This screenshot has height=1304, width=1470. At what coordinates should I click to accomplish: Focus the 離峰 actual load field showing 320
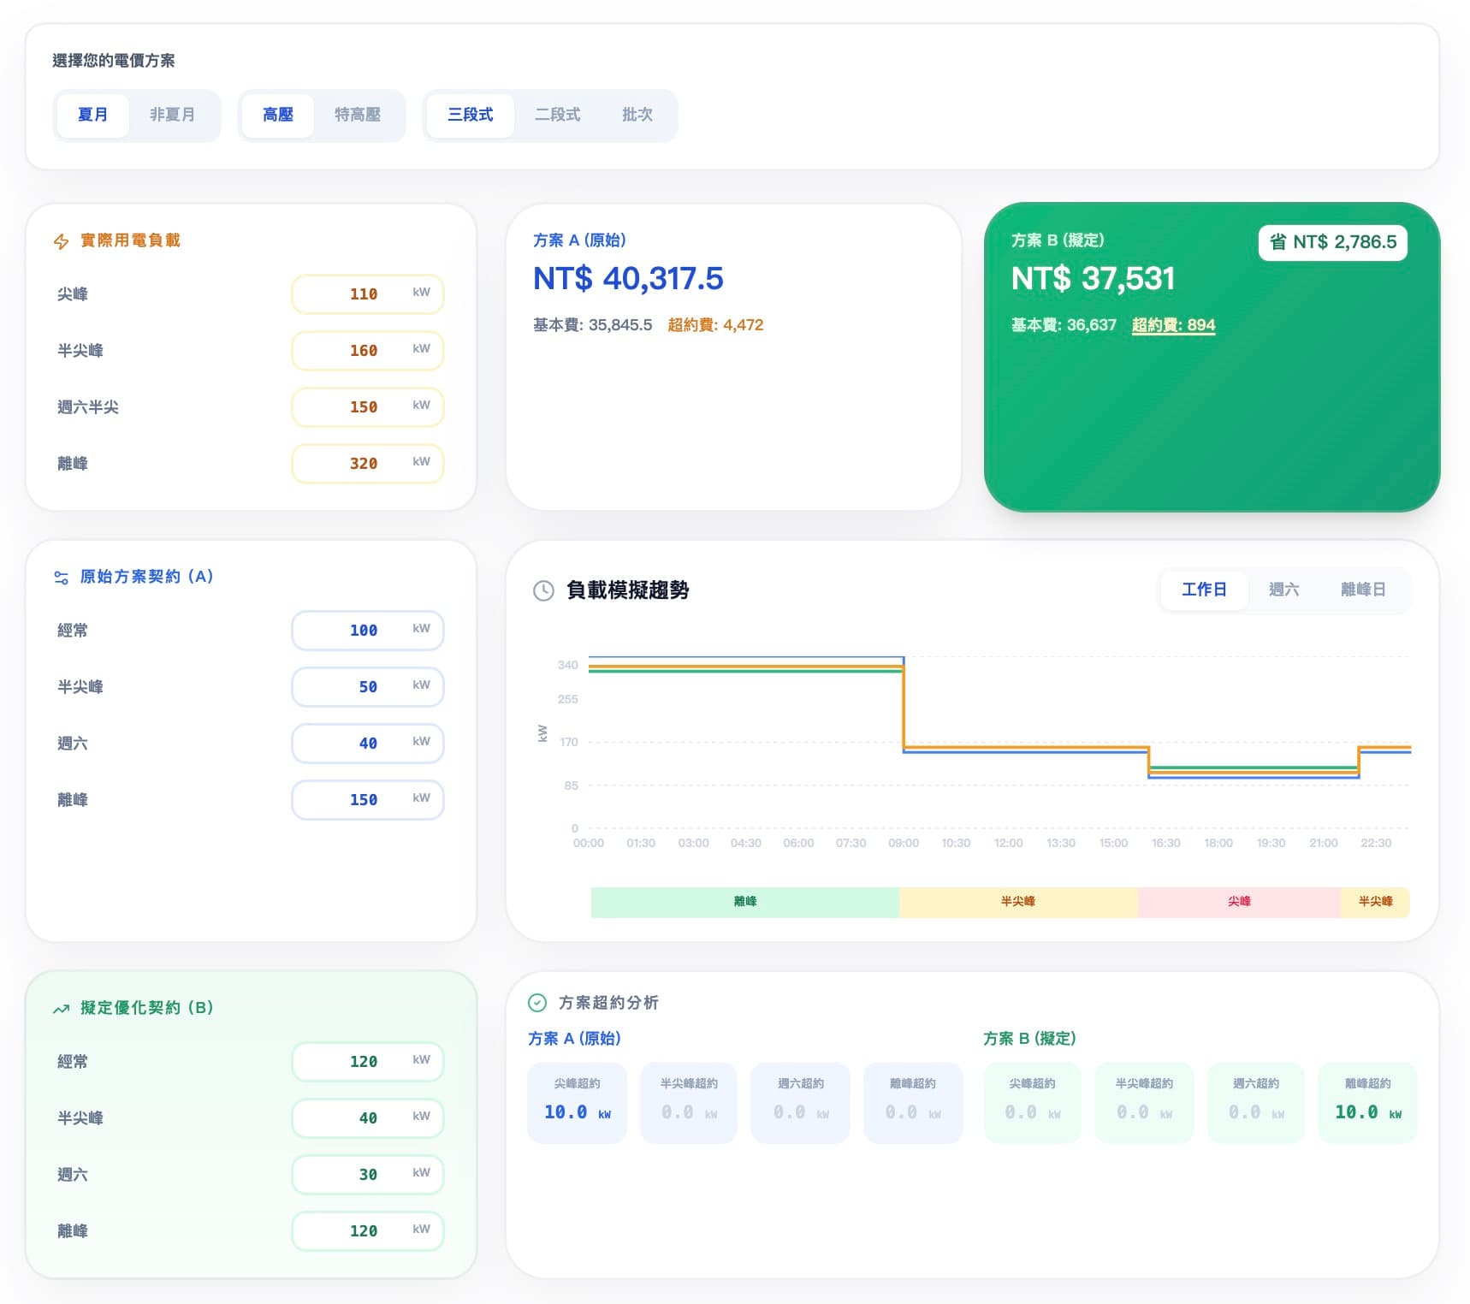[x=367, y=464]
